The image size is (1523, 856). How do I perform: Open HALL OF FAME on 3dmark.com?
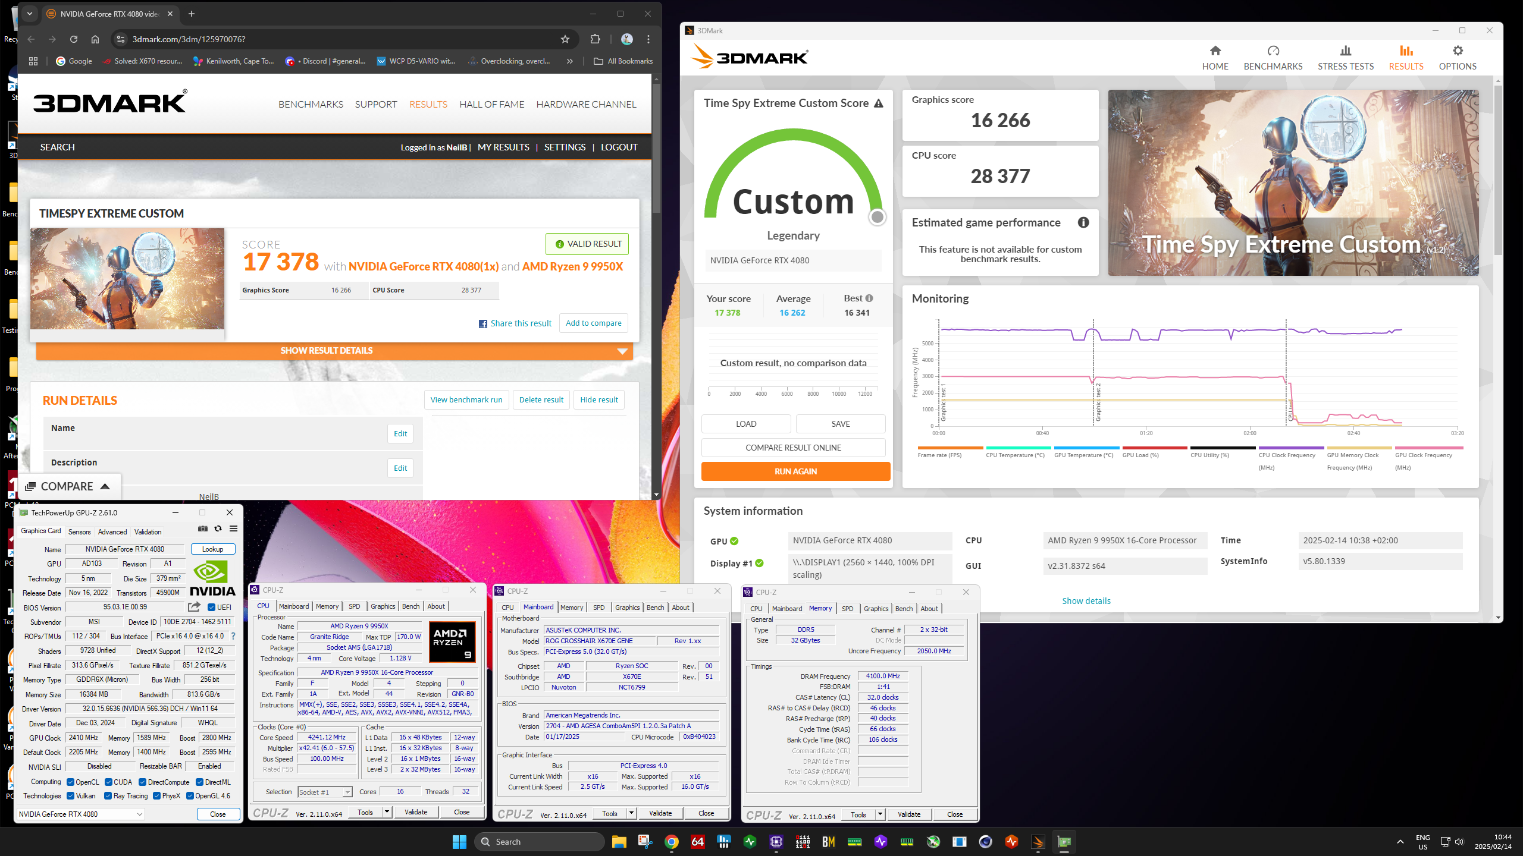pos(492,105)
